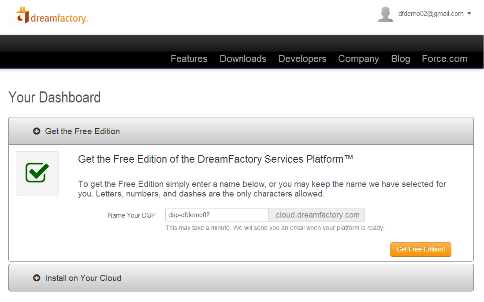
Task: Open the Developers menu
Action: tap(302, 58)
